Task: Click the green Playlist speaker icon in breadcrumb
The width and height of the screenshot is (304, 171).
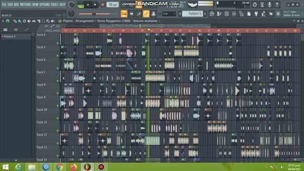Action: (60, 21)
